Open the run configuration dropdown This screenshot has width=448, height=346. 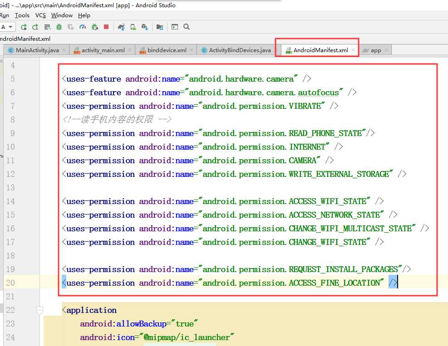(7, 27)
